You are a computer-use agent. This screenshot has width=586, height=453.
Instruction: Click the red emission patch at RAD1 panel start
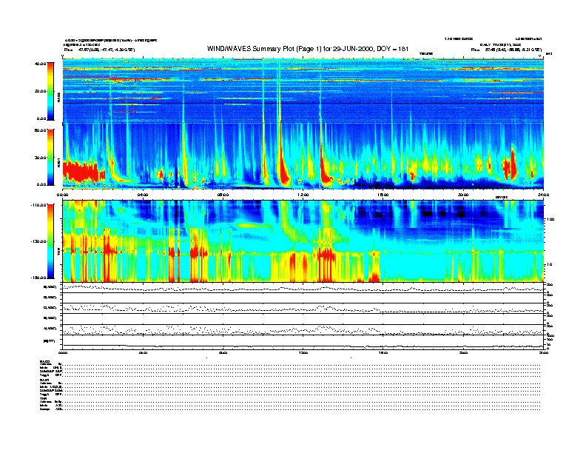[80, 171]
